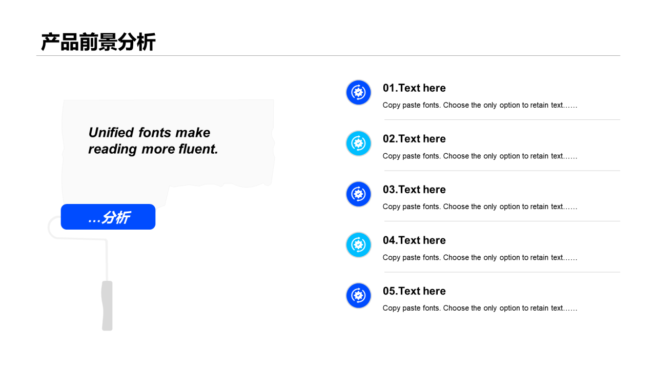Click the description line below 02.Text here

coord(480,156)
